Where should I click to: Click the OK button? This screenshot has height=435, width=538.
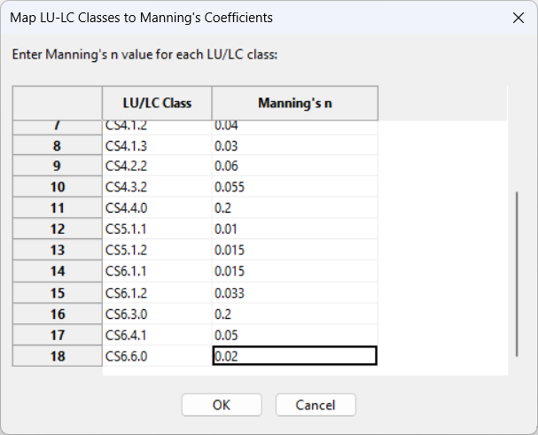(222, 405)
